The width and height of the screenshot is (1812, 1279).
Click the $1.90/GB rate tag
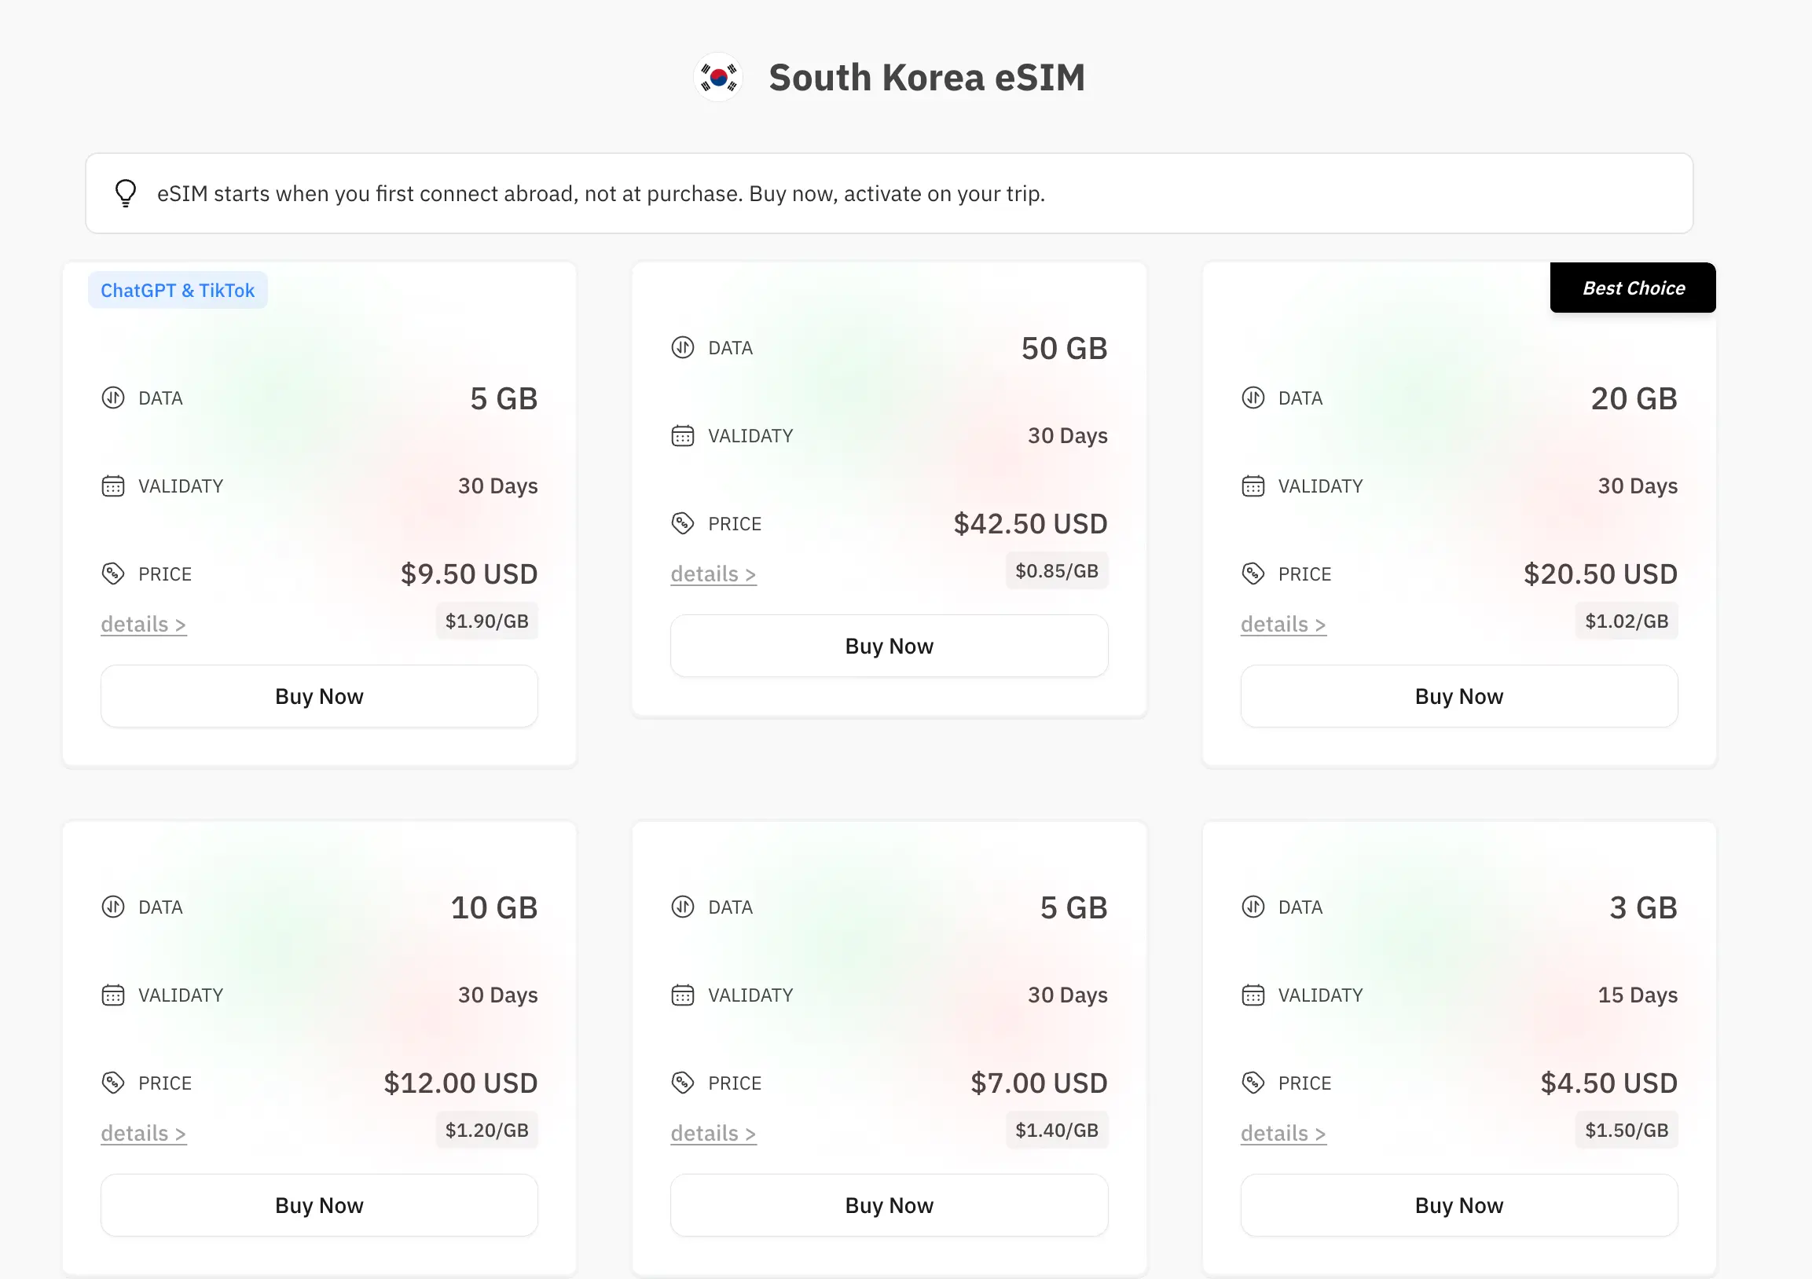(x=487, y=621)
